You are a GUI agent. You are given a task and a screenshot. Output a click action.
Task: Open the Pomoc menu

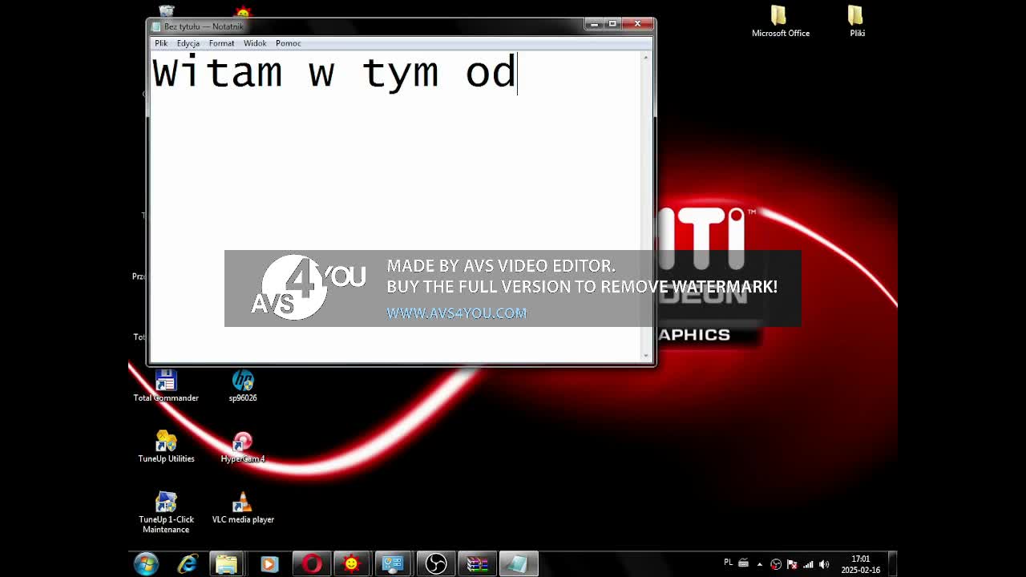(289, 43)
